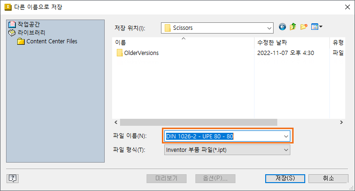The height and width of the screenshot is (191, 355).
Task: Click scrollbar left arrow in file list
Action: click(116, 123)
